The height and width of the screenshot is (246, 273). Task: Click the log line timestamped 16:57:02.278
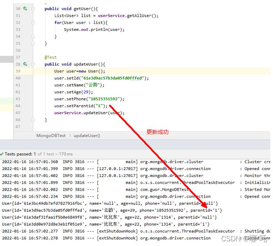pyautogui.click(x=136, y=238)
